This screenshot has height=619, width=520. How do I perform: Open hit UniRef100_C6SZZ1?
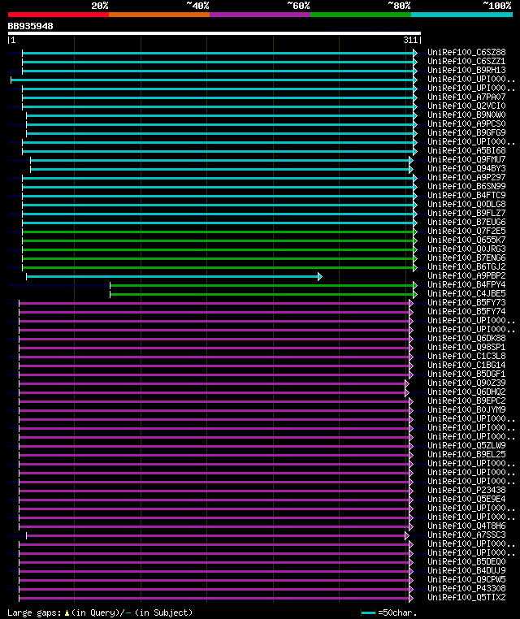coord(466,61)
